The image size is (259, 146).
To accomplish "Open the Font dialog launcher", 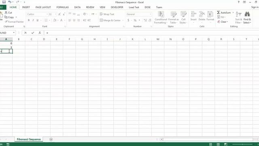I will tap(65, 26).
